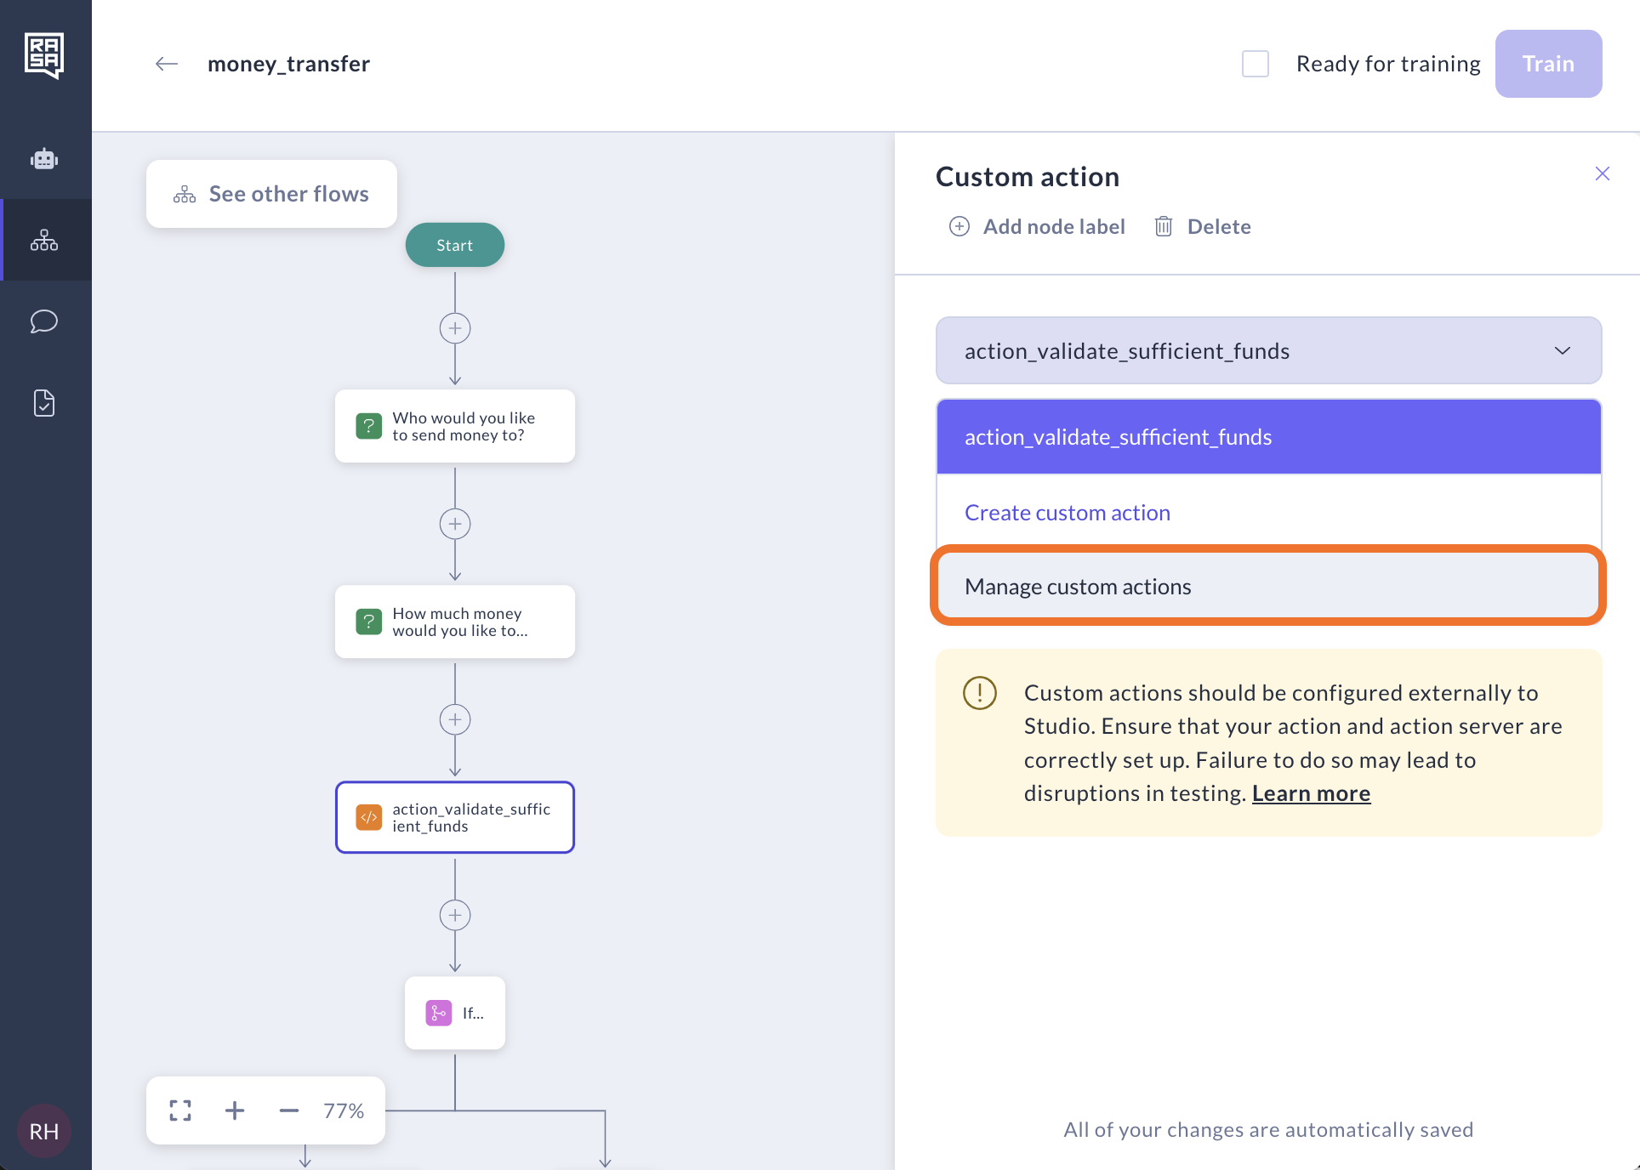
Task: Open the assistant robot icon in sidebar
Action: point(44,159)
